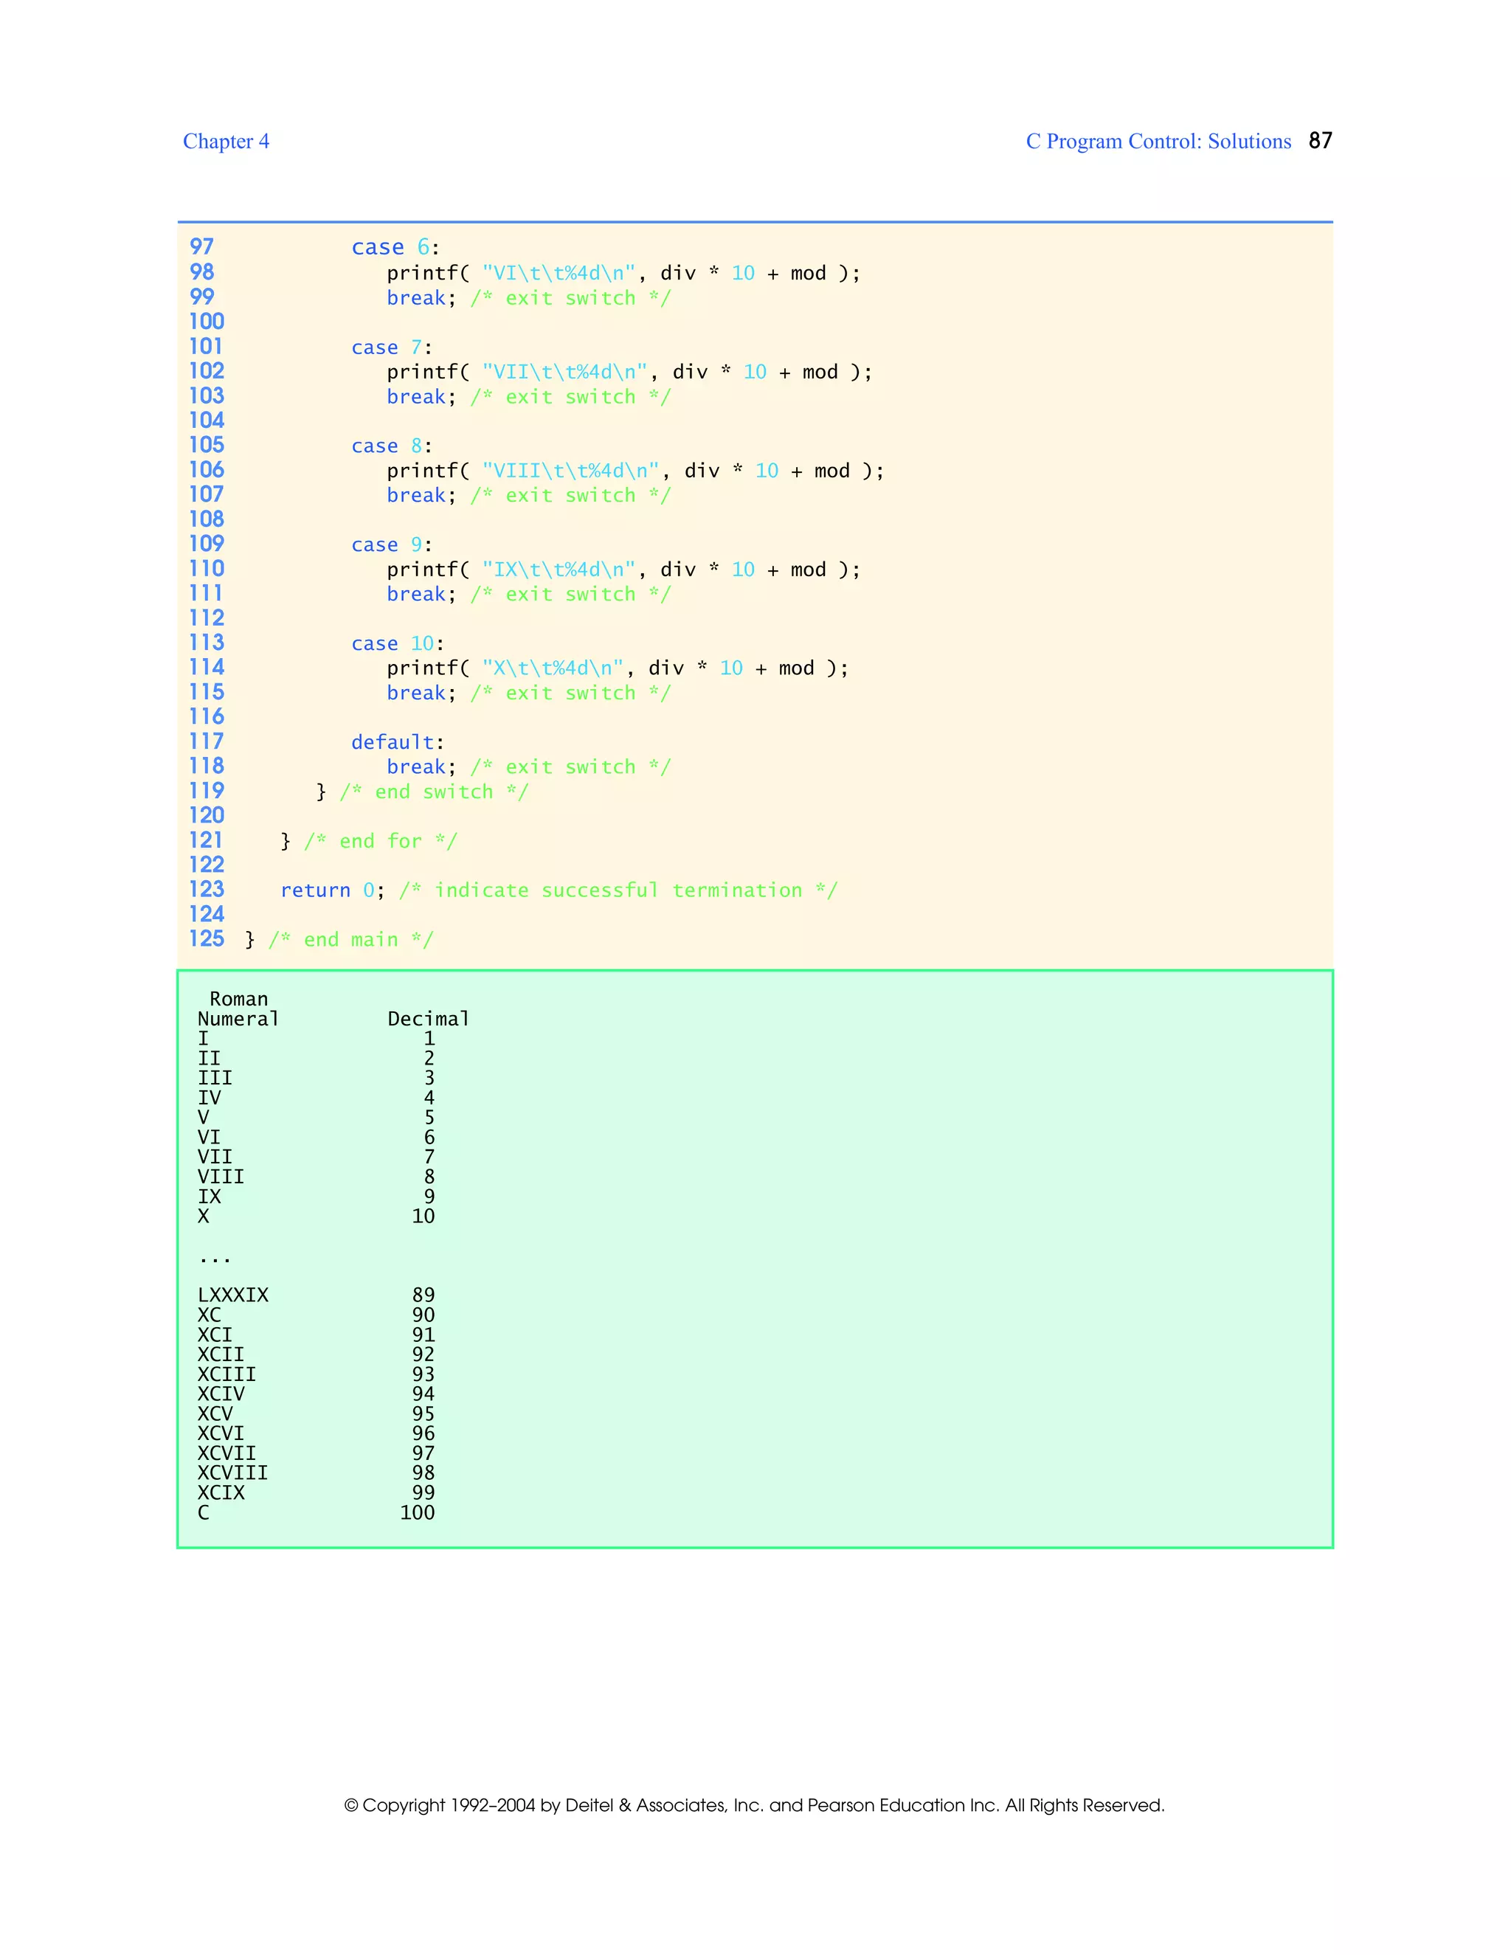Click the page number 87
This screenshot has height=1955, width=1511.
click(1321, 140)
